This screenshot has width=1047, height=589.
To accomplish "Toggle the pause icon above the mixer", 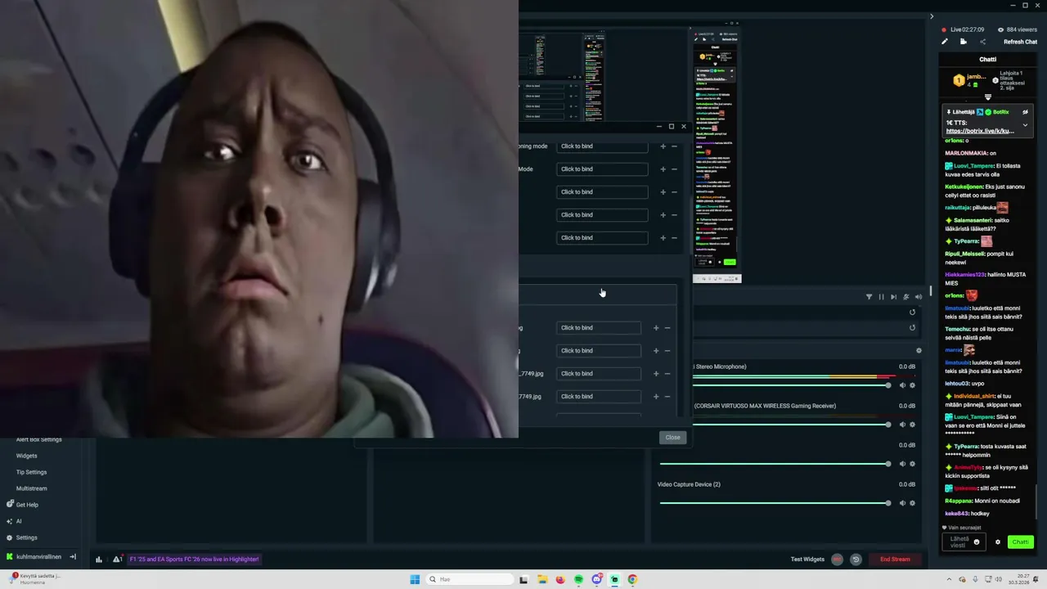I will [x=881, y=297].
